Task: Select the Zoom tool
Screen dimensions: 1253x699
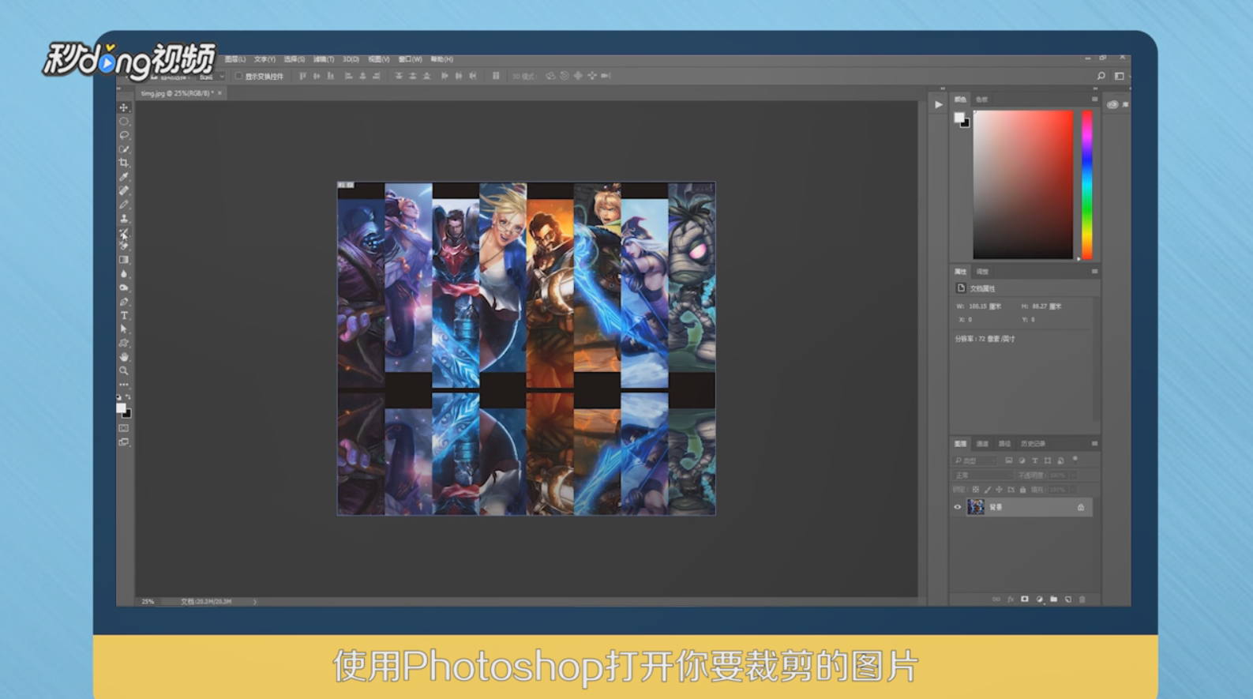Action: point(124,370)
